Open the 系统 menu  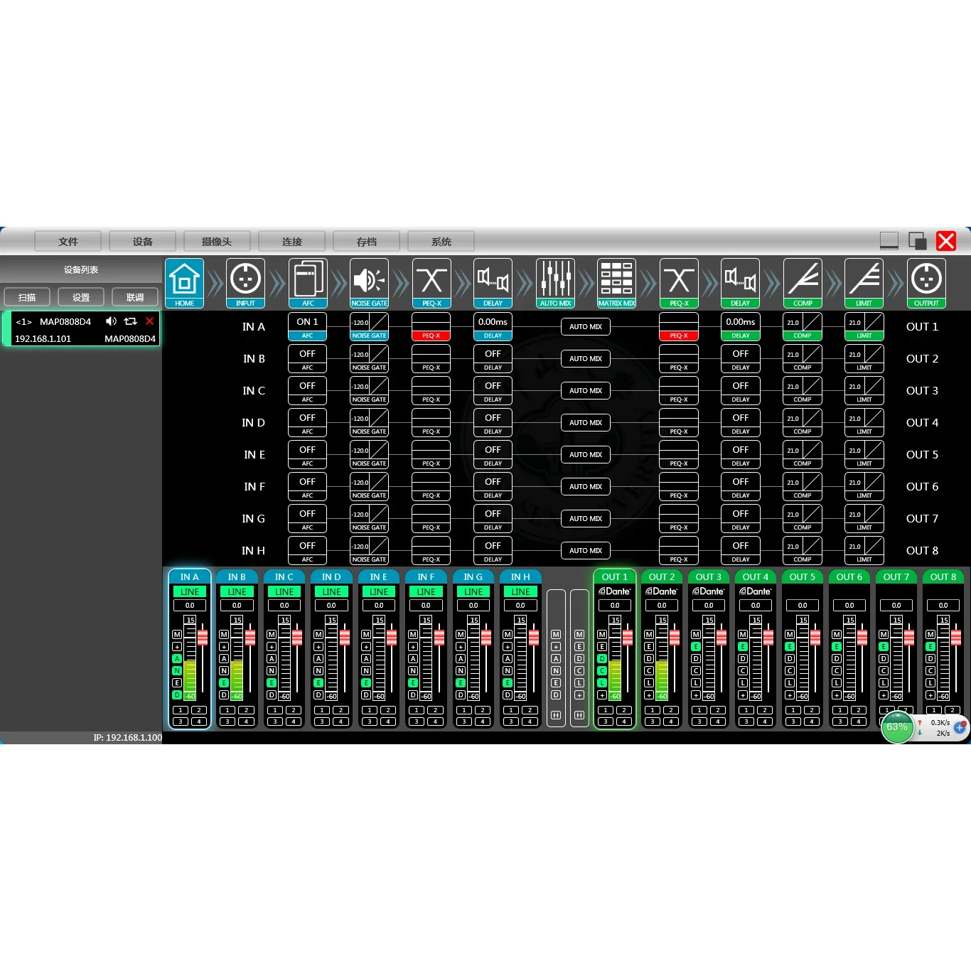click(441, 242)
